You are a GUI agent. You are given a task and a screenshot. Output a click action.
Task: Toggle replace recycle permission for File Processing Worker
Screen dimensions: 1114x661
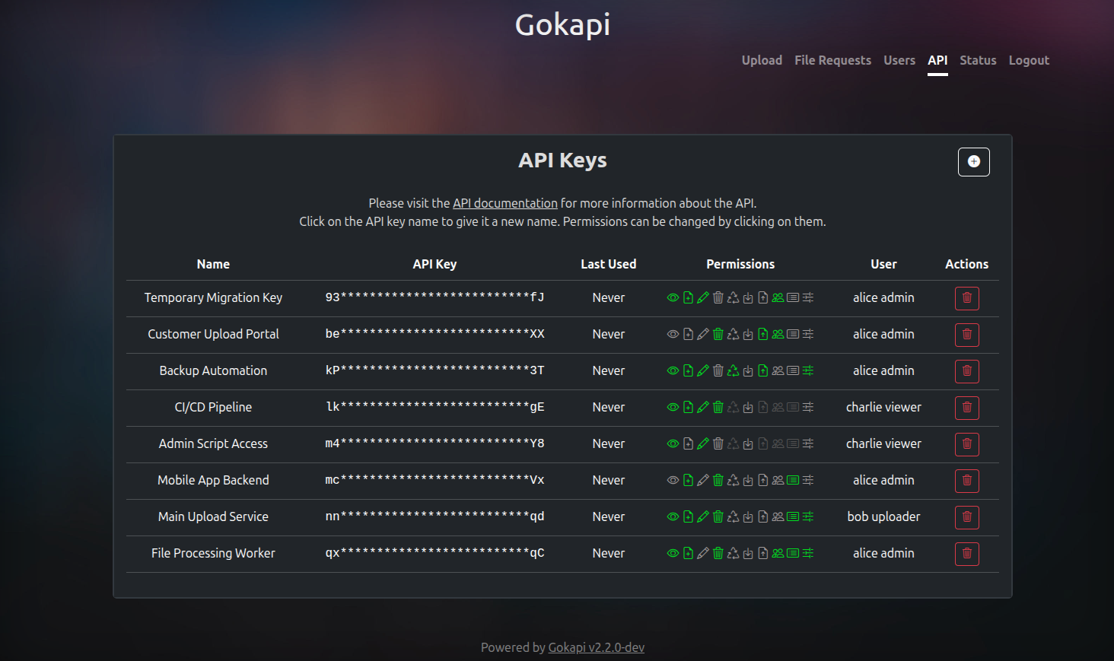(733, 553)
